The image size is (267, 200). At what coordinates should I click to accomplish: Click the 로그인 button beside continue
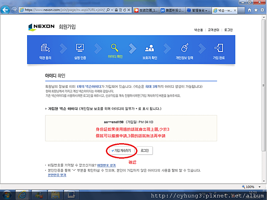pyautogui.click(x=145, y=151)
